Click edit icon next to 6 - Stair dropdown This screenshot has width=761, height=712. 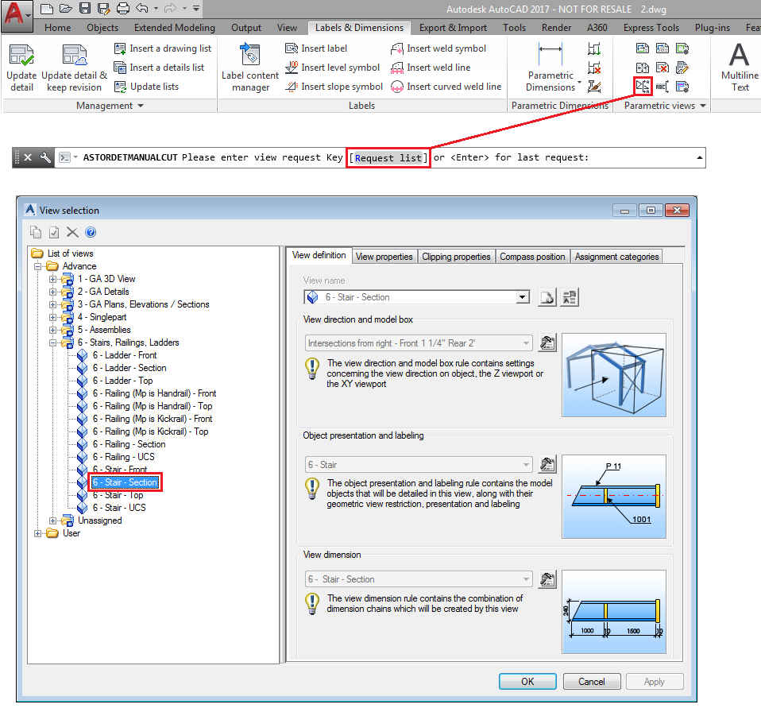[x=547, y=465]
